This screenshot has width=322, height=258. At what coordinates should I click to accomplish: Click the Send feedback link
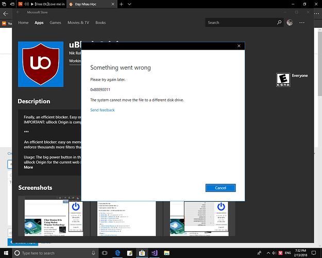click(103, 110)
